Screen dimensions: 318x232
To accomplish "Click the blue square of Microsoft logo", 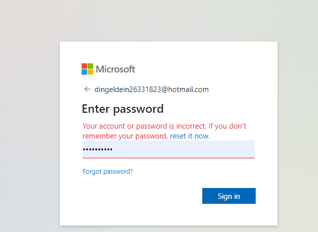I will (x=85, y=72).
